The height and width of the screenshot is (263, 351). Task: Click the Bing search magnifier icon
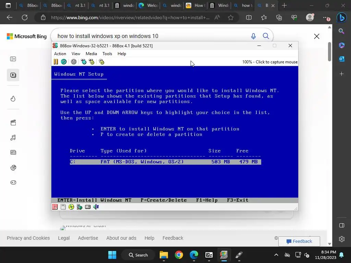tap(266, 36)
